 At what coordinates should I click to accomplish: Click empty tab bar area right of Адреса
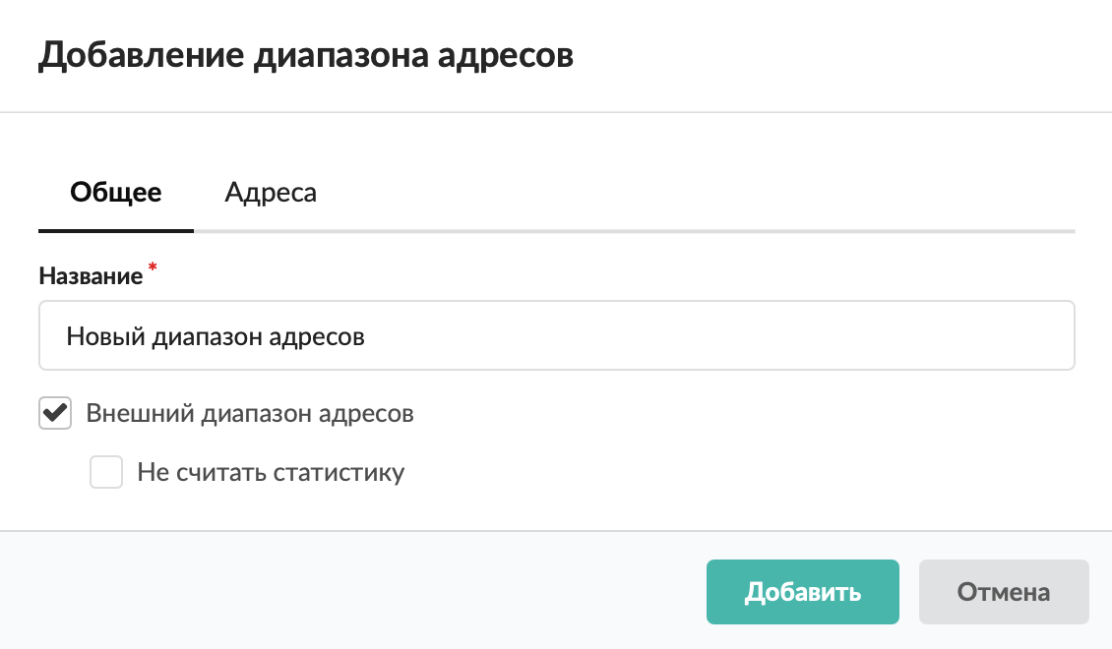click(x=689, y=192)
